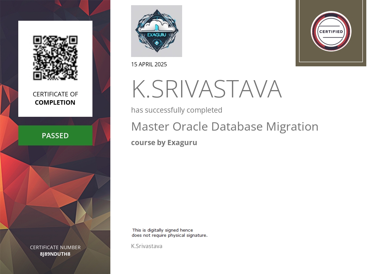Click the round CERTIFIED seal
Image resolution: width=387 pixels, height=274 pixels.
tap(331, 31)
